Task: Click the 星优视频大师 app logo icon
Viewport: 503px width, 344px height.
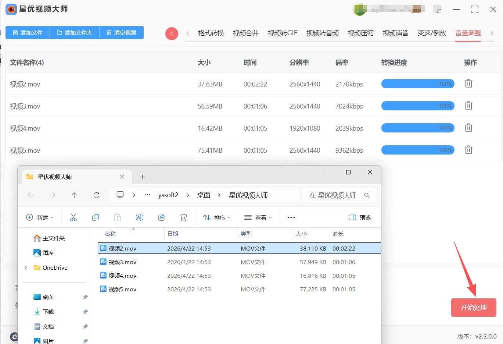Action: point(11,9)
